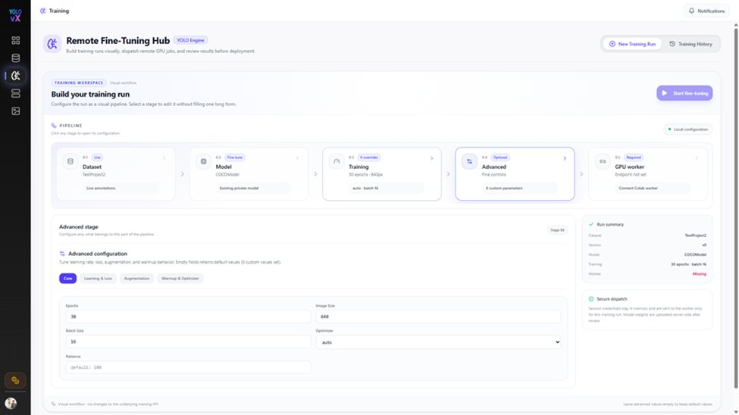Click the TRAINING WORKSPACE label badge

click(79, 83)
